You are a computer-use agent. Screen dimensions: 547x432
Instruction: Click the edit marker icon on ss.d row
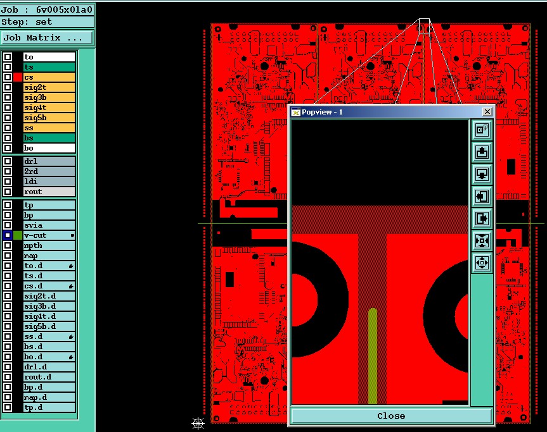[x=71, y=336]
